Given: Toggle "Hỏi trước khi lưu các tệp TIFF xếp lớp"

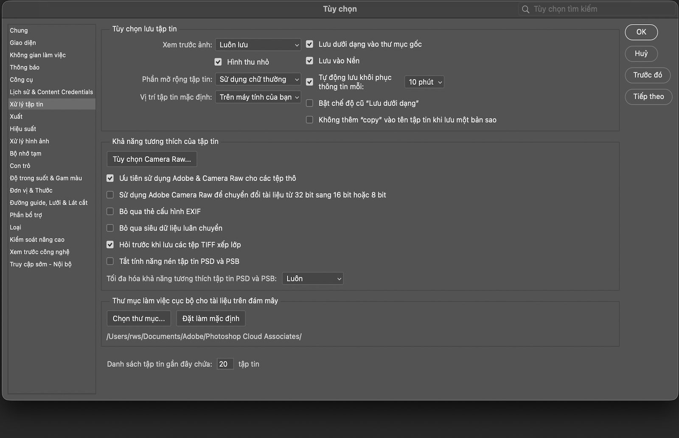Looking at the screenshot, I should point(110,245).
